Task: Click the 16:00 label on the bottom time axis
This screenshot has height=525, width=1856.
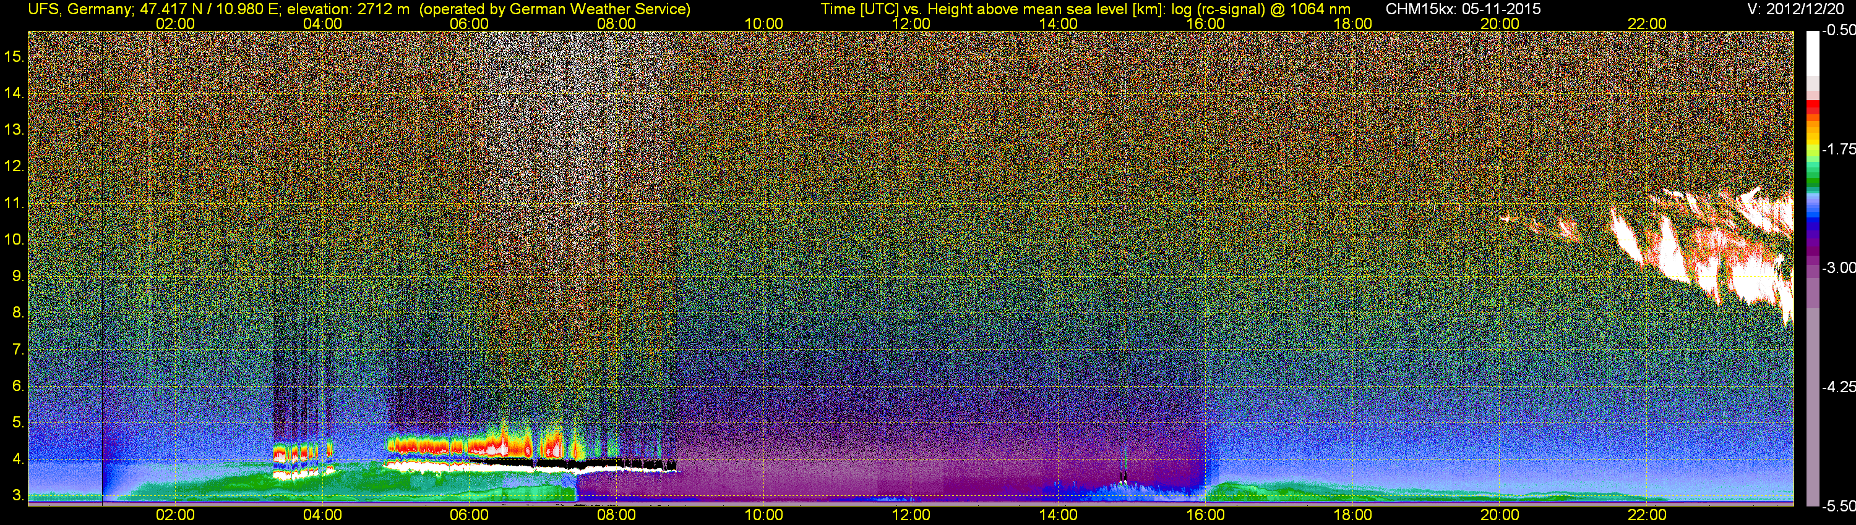Action: point(1205,515)
